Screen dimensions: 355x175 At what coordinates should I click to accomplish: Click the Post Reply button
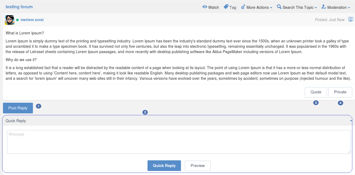18,108
